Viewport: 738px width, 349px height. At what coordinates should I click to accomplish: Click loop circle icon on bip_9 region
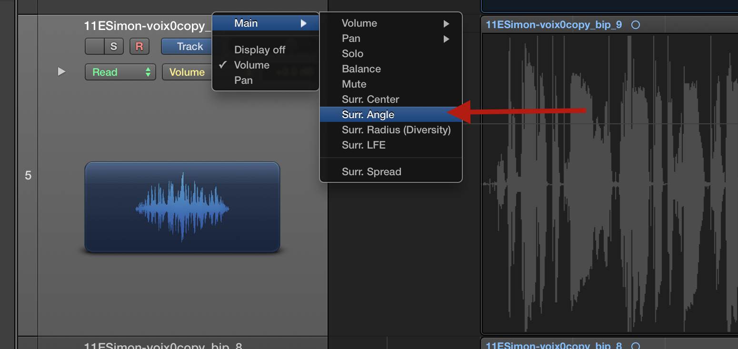635,25
